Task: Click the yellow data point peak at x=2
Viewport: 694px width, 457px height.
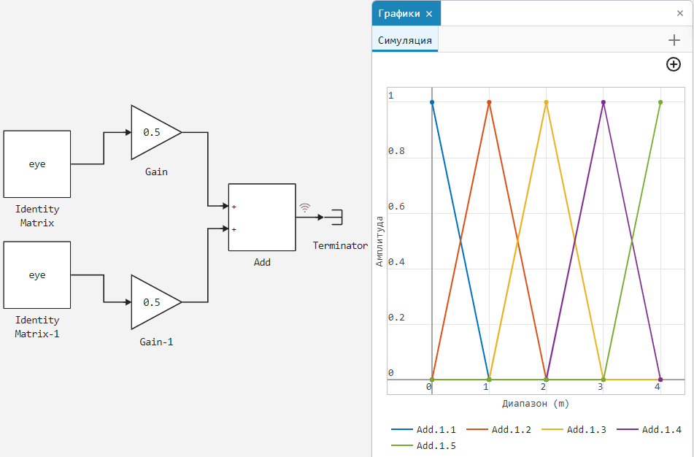Action: pos(546,102)
